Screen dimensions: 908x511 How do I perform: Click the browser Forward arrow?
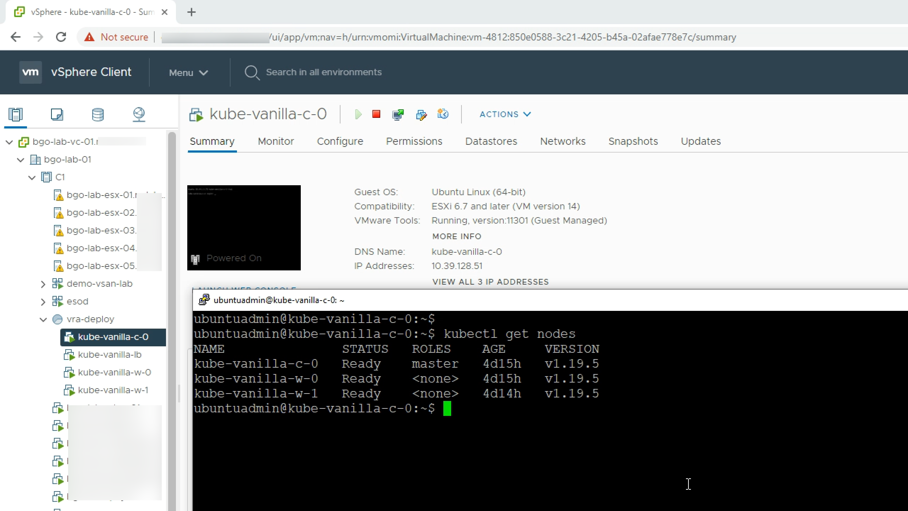[x=38, y=37]
